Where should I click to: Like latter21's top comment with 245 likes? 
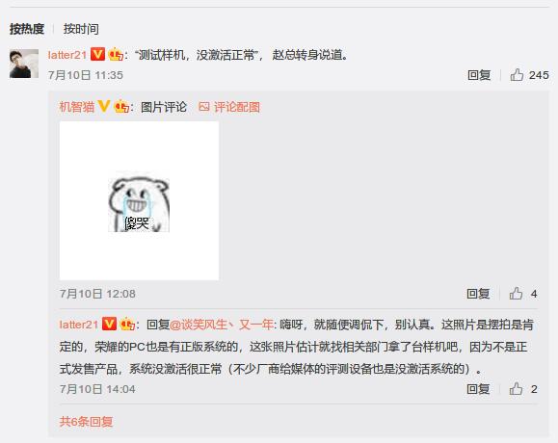pyautogui.click(x=517, y=75)
